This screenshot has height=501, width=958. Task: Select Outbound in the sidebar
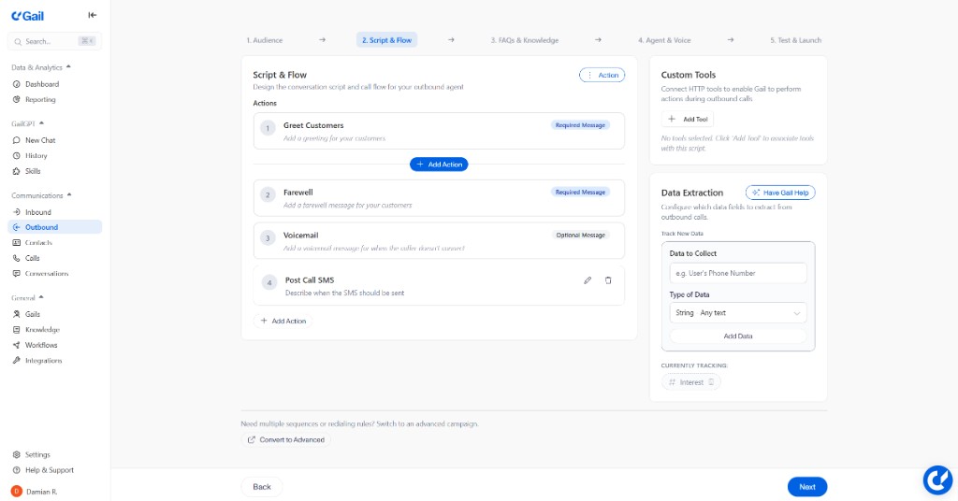click(54, 227)
